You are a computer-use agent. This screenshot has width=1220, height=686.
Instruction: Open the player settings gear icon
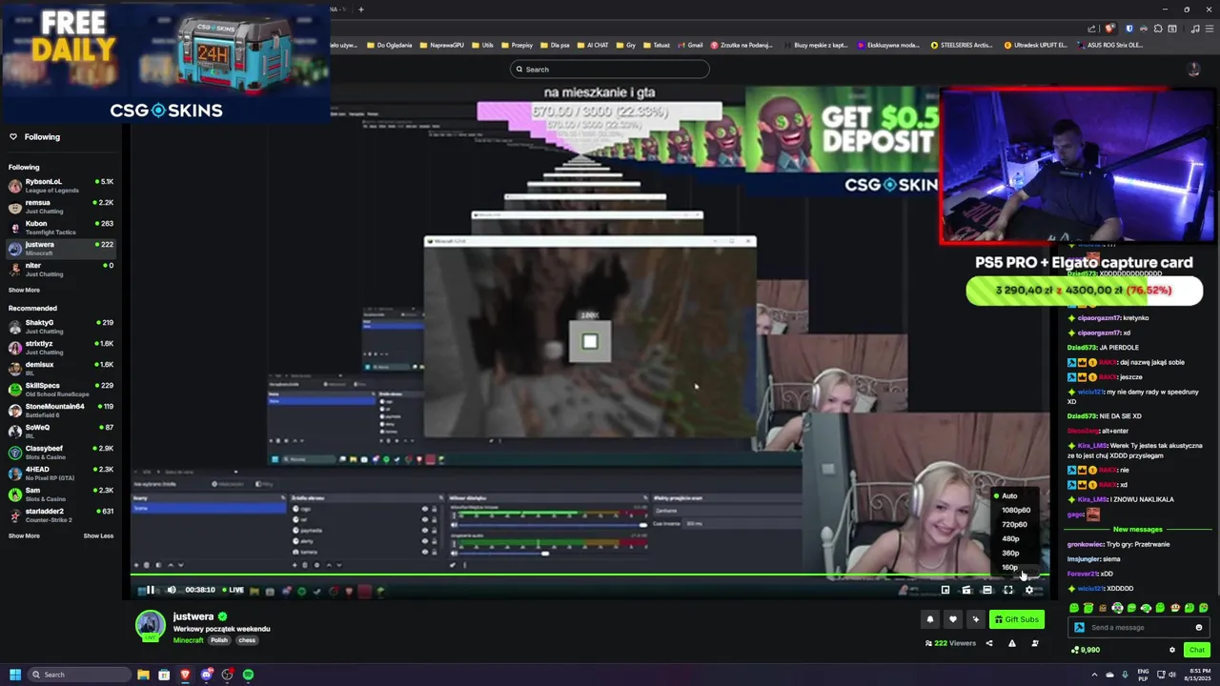(x=1029, y=590)
